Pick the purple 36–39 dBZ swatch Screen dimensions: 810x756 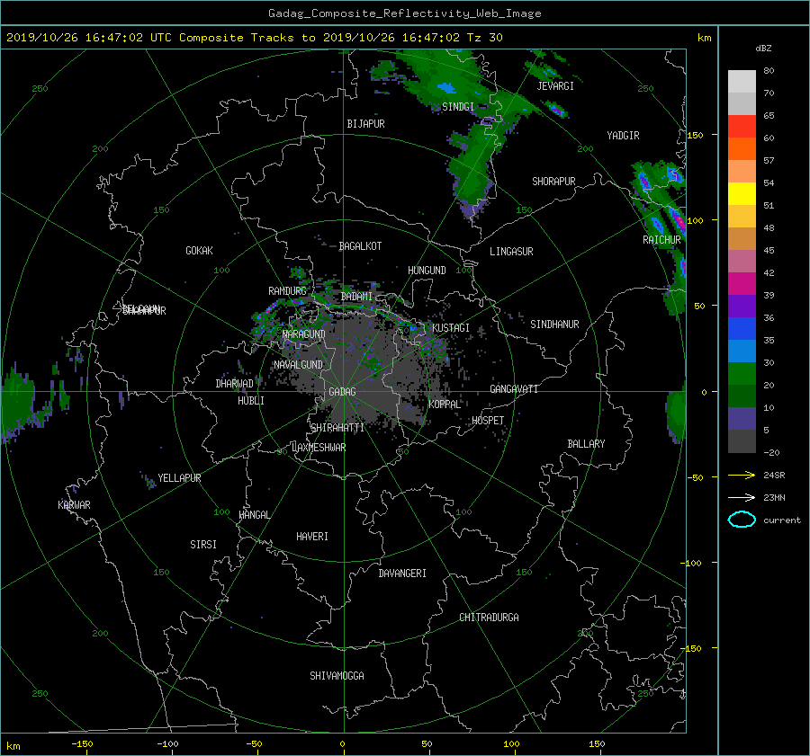tap(742, 306)
